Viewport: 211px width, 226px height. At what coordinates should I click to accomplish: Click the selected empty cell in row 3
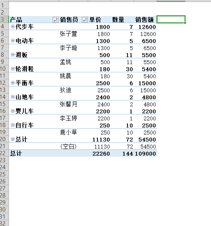171,20
